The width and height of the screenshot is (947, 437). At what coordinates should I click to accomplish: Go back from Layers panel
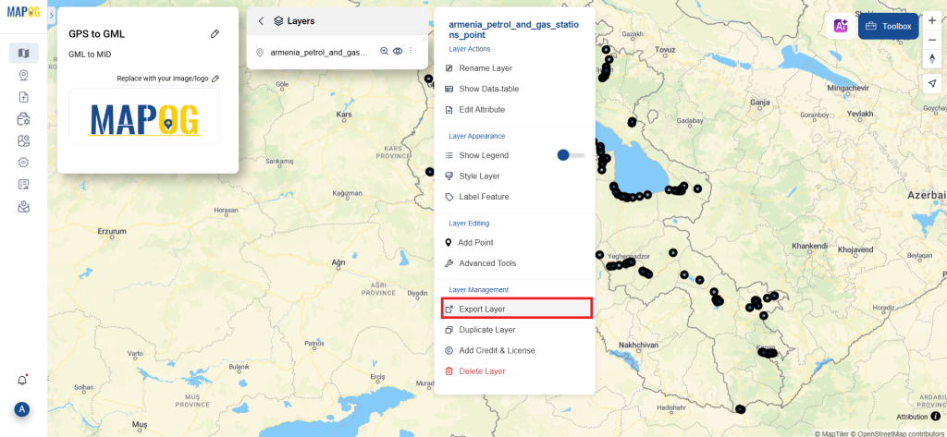coord(261,21)
